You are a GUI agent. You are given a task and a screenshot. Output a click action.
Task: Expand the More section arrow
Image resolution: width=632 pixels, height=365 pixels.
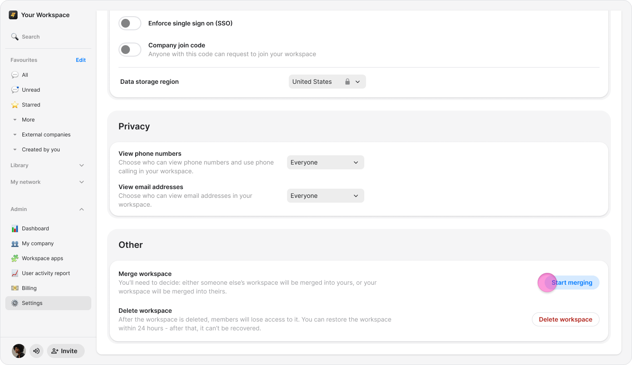[x=15, y=120]
